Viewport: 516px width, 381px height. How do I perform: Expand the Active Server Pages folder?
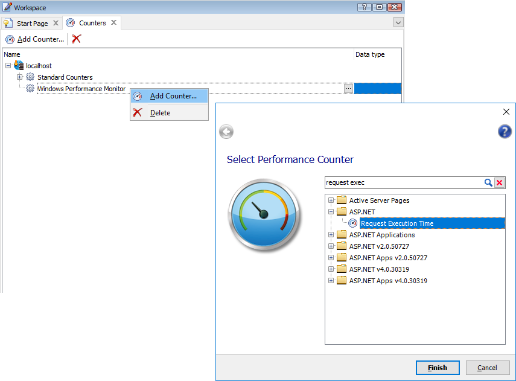click(331, 200)
